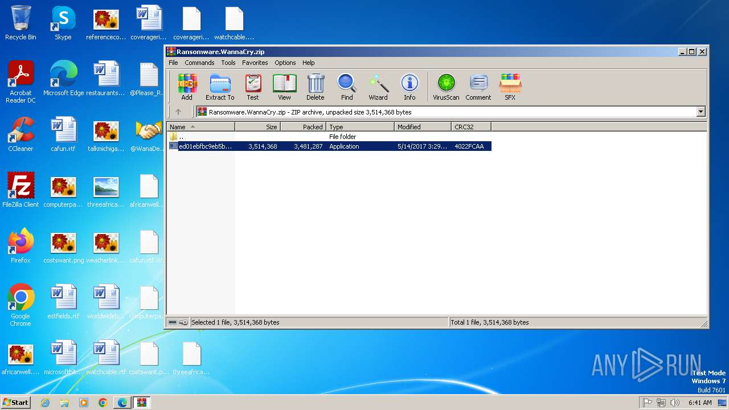The image size is (729, 410).
Task: Sort by CRC32 column header
Action: [x=471, y=127]
